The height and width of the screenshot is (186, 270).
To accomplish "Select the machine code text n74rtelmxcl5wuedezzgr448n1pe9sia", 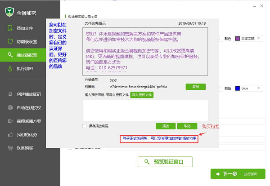I will [139, 87].
